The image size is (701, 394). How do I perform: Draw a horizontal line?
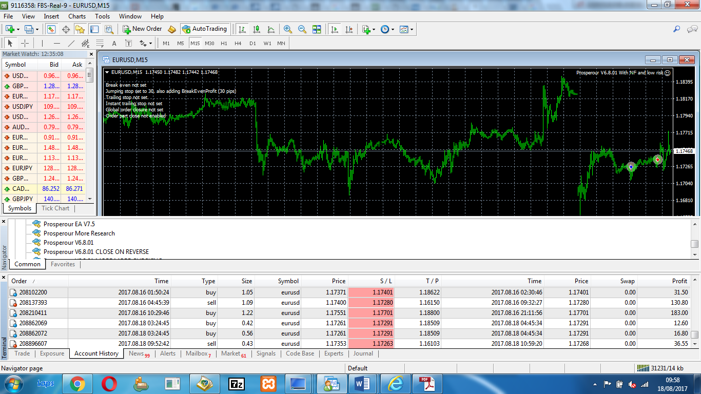57,43
